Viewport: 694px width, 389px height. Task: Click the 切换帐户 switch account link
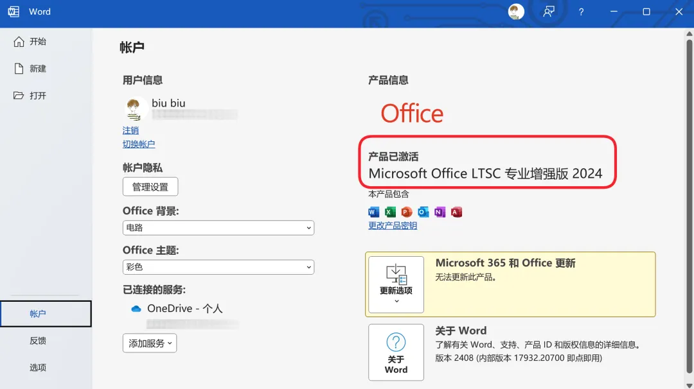[139, 144]
